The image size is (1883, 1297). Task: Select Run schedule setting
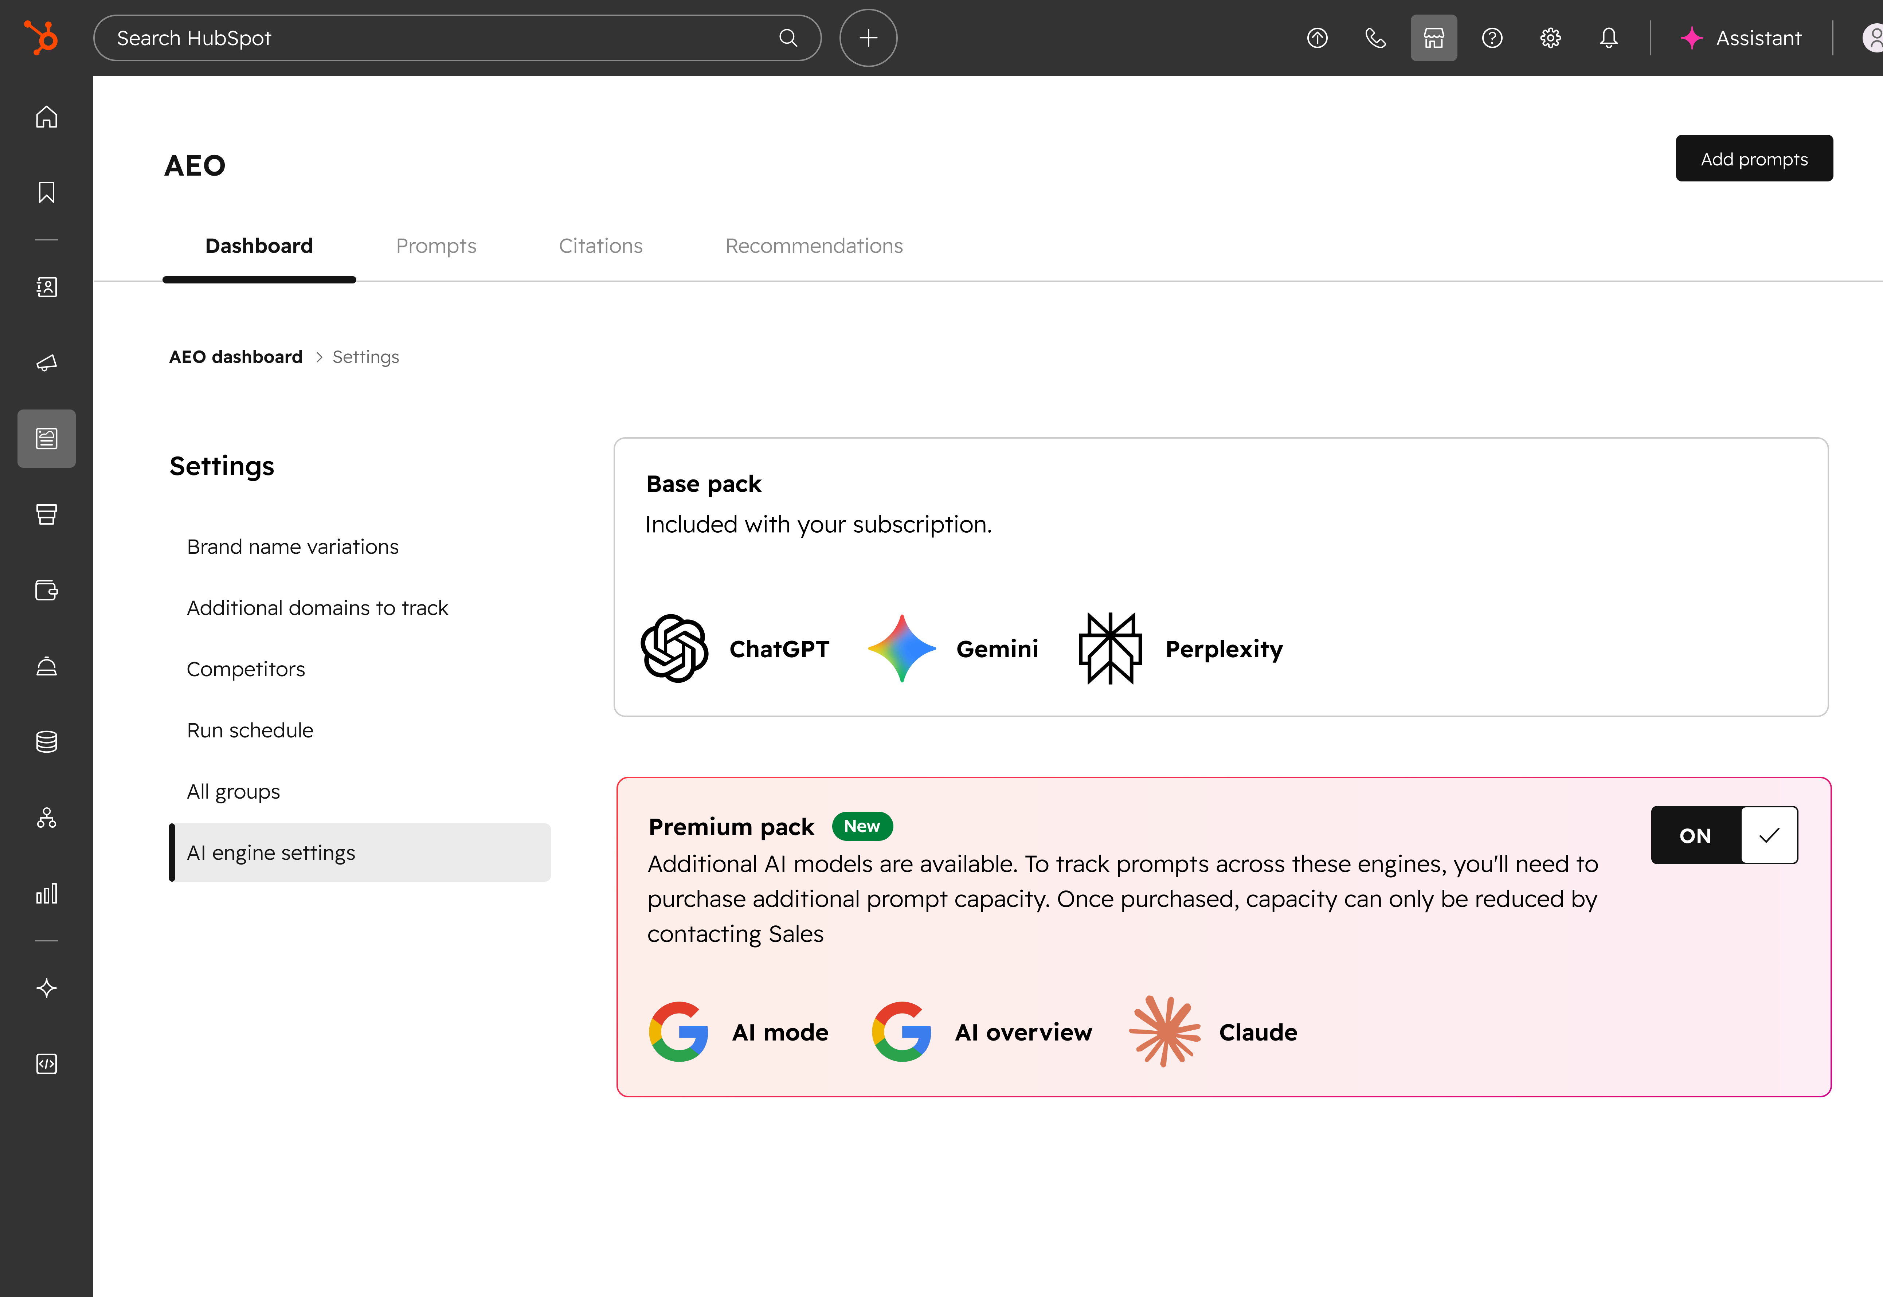point(250,730)
